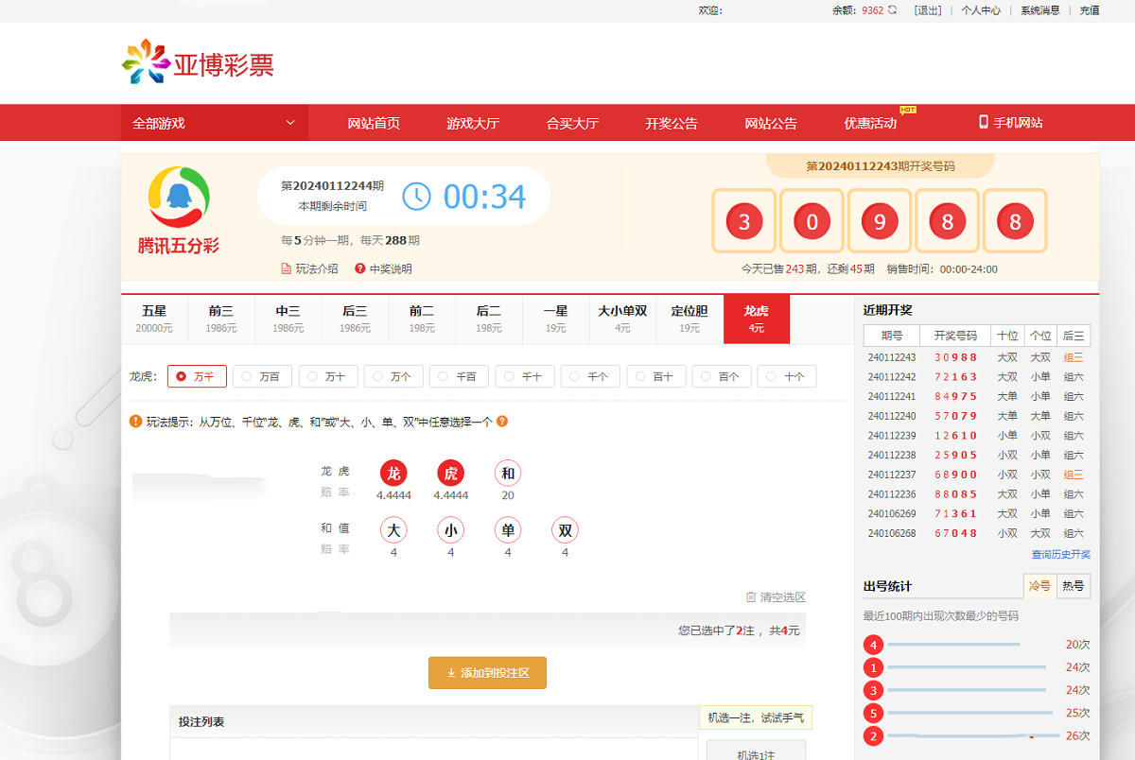Image resolution: width=1135 pixels, height=760 pixels.
Task: Open 游戏大厅 in navigation
Action: coord(473,123)
